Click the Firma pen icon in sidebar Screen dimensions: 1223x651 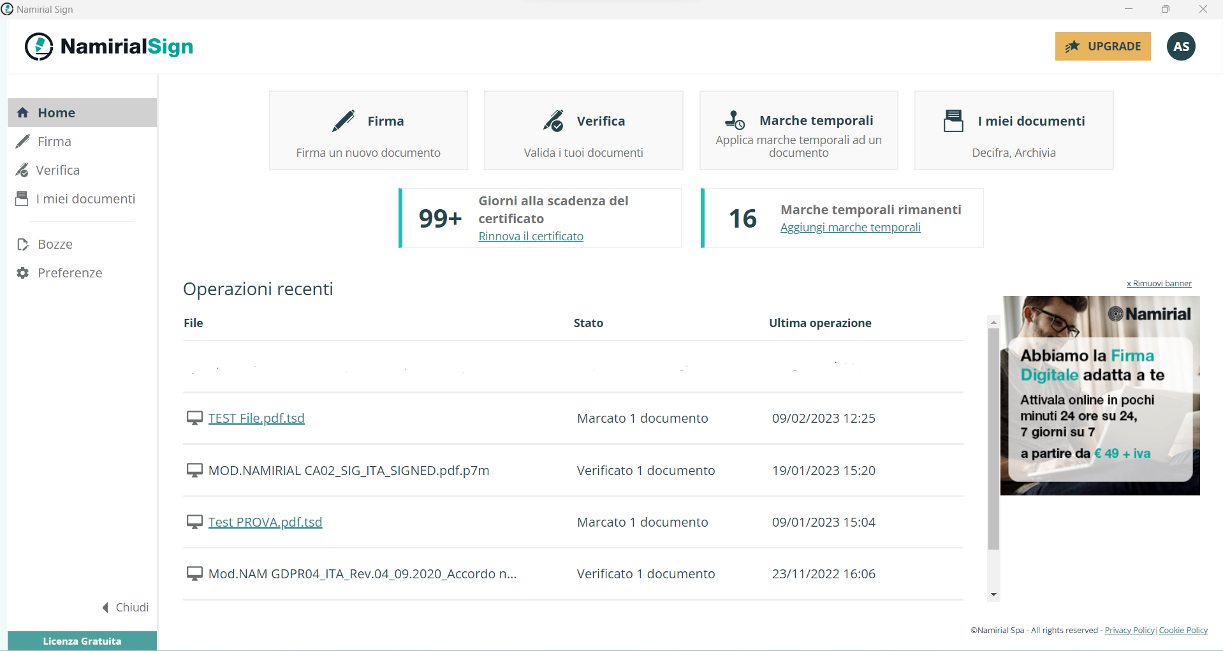[22, 141]
